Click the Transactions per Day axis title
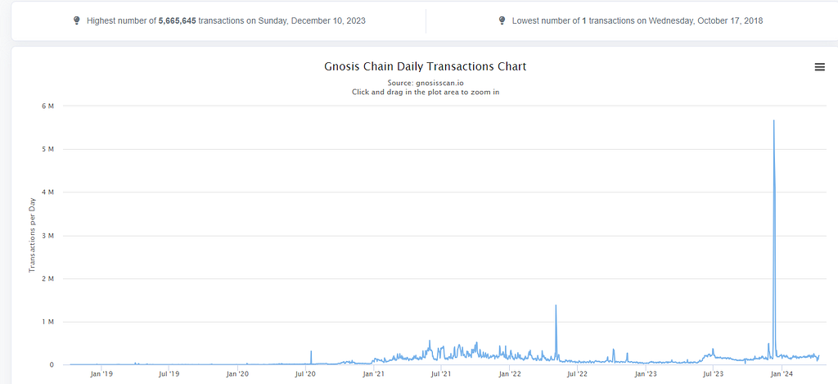 [x=32, y=235]
